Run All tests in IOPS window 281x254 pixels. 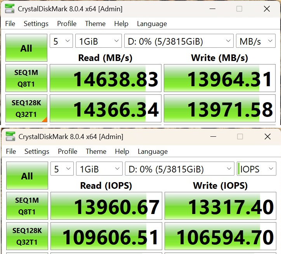point(27,176)
